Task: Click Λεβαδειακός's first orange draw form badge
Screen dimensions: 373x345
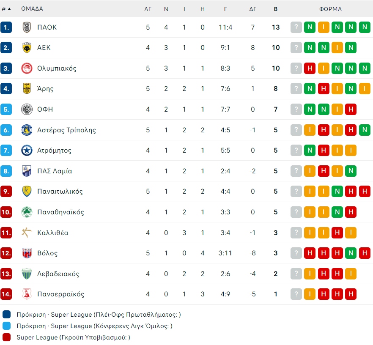Action: pyautogui.click(x=310, y=274)
